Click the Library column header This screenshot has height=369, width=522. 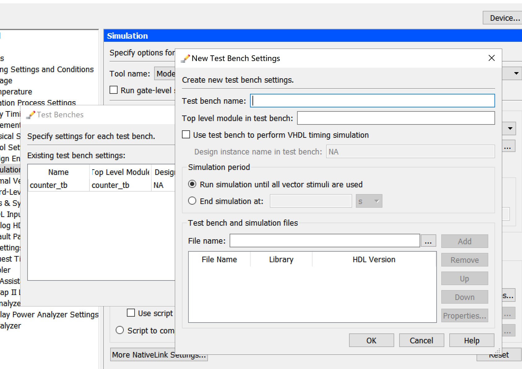tap(281, 259)
